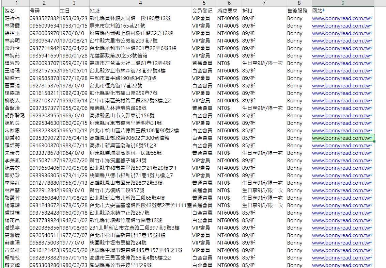Click the 号码 header cell
Screen dimensions: 386x268
click(x=44, y=11)
